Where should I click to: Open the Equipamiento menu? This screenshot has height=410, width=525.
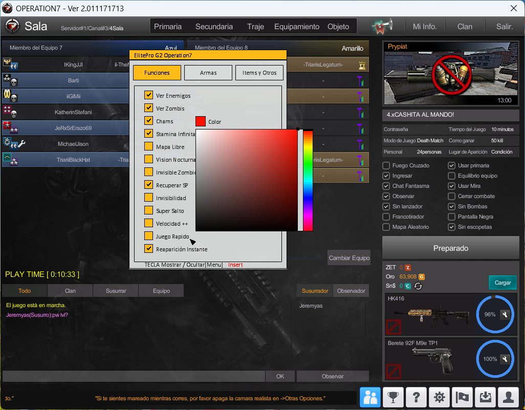(296, 27)
